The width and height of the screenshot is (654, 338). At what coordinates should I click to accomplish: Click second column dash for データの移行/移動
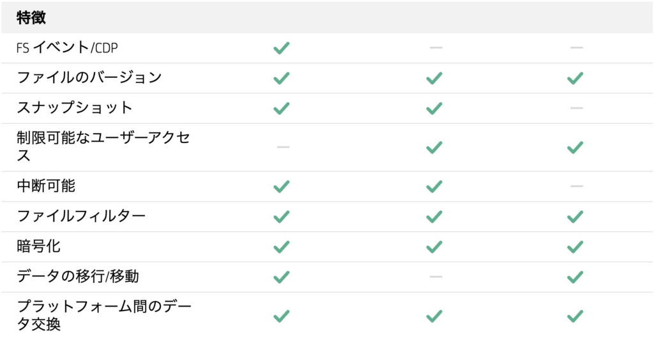coord(436,277)
